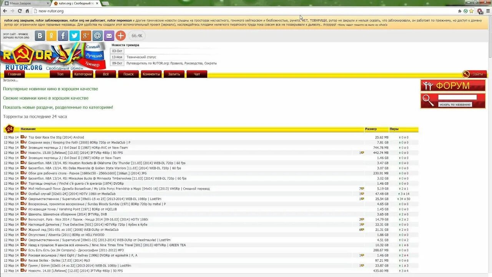
Task: Click the Зайти login button
Action: point(474,74)
